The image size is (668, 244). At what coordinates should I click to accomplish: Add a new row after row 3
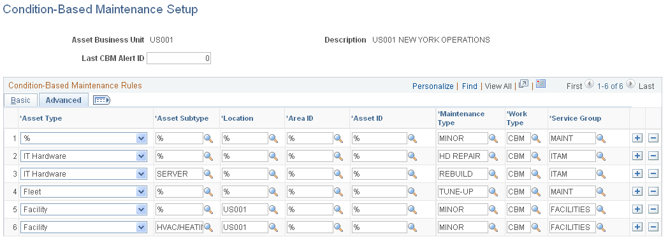click(637, 174)
